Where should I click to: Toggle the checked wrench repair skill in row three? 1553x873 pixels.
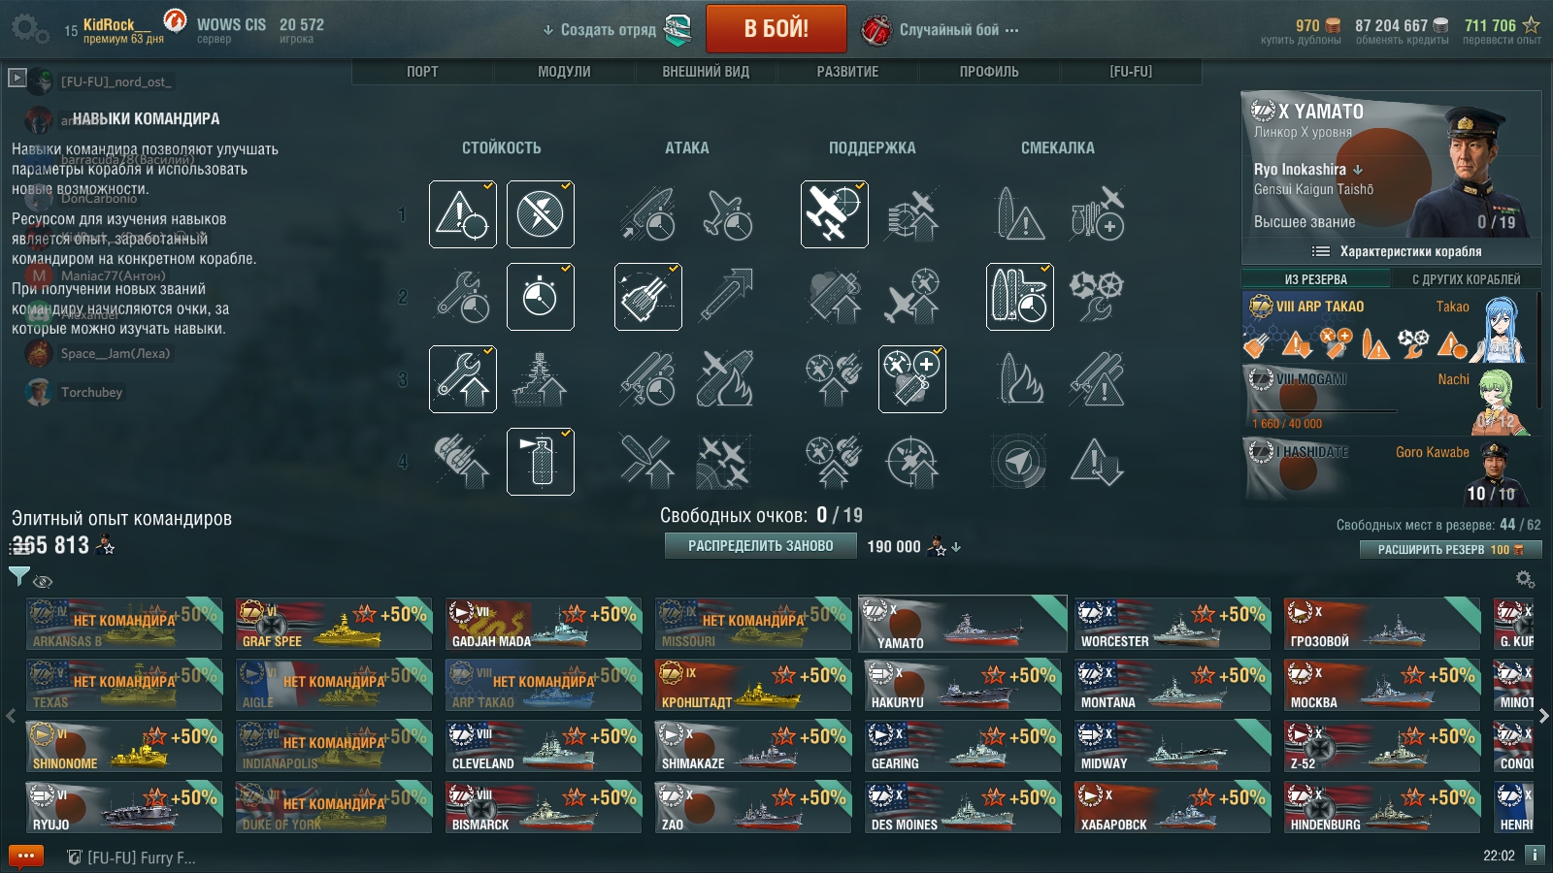[463, 379]
